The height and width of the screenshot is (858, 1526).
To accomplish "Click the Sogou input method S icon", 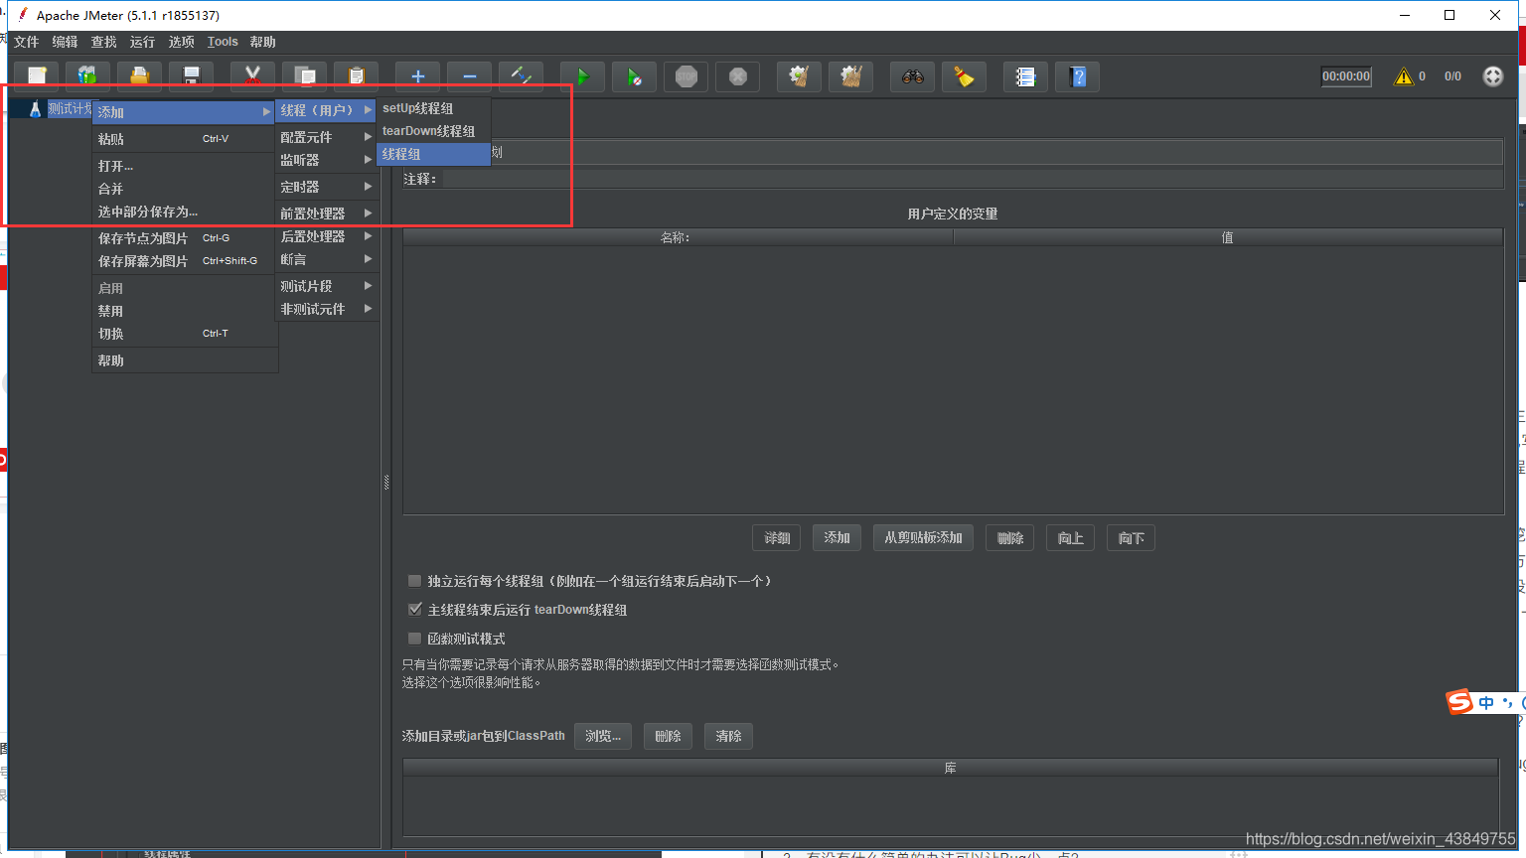I will pos(1459,702).
